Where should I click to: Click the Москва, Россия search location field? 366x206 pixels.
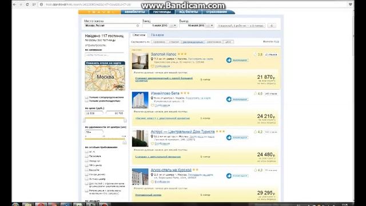112,26
